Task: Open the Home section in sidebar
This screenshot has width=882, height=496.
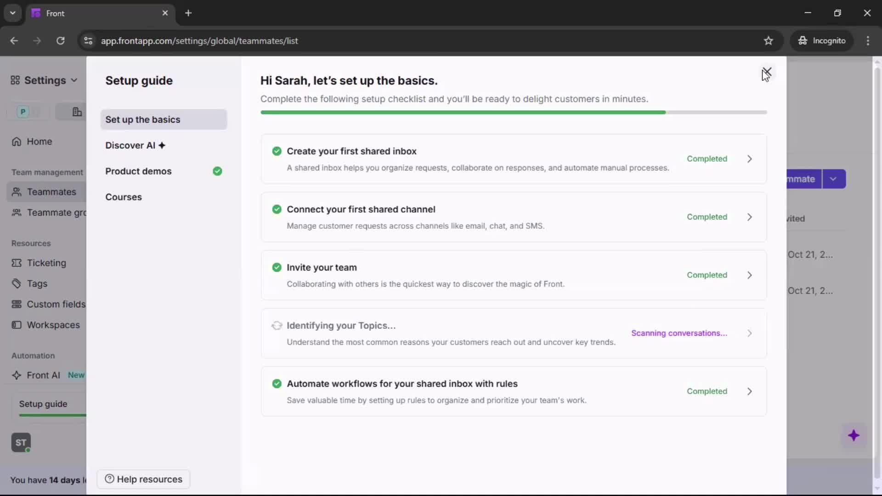Action: pyautogui.click(x=32, y=141)
